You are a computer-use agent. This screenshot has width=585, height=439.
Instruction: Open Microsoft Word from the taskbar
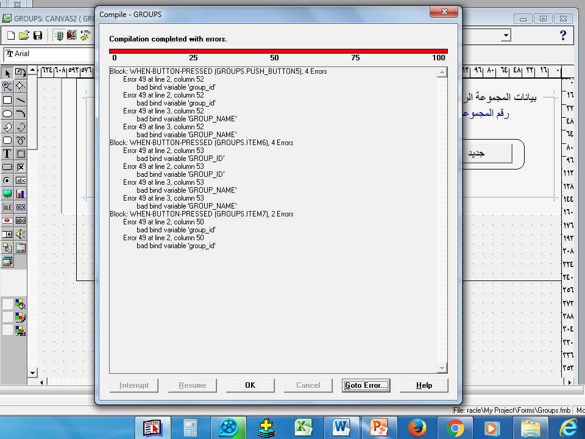tap(341, 427)
